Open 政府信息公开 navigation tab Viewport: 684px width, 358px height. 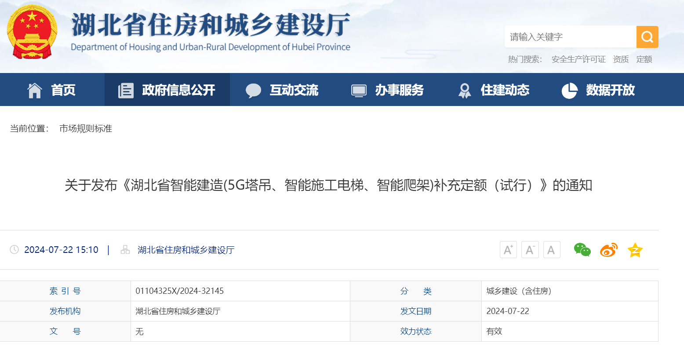click(x=167, y=90)
